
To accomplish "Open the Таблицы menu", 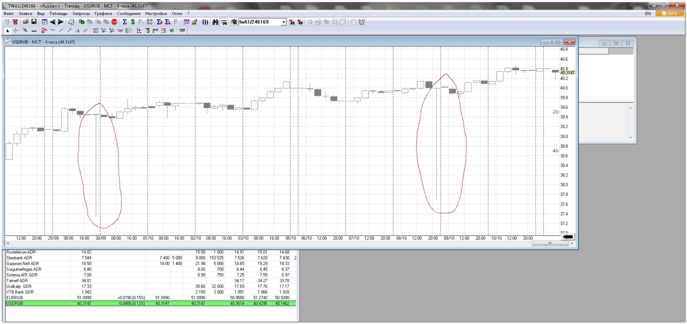I will 58,13.
